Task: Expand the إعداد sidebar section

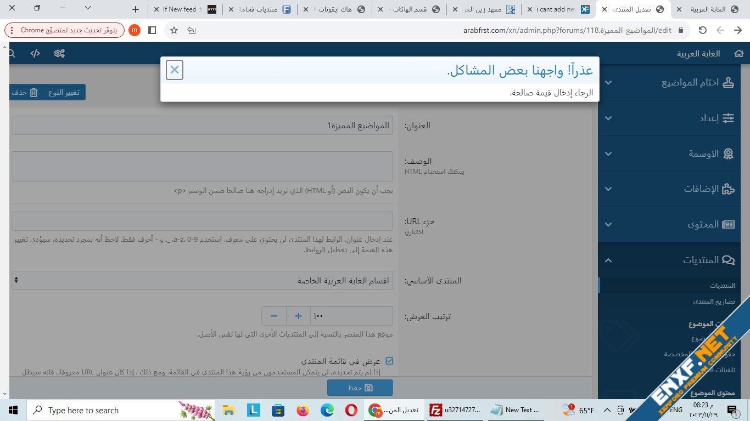Action: pyautogui.click(x=673, y=118)
